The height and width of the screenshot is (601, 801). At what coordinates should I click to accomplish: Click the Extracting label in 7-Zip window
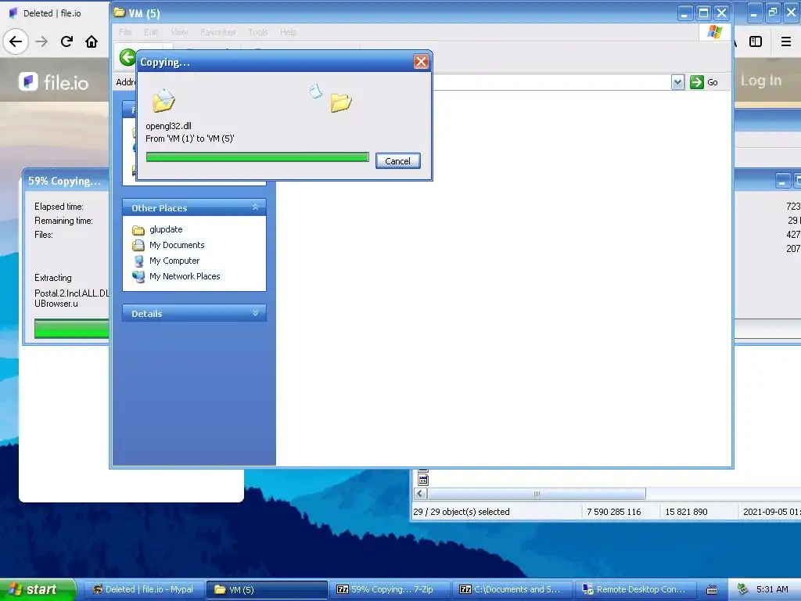52,278
